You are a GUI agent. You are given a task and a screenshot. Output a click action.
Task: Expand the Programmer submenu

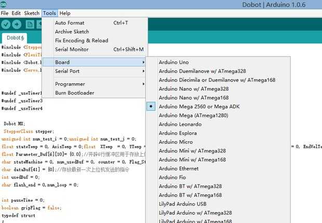(95, 84)
